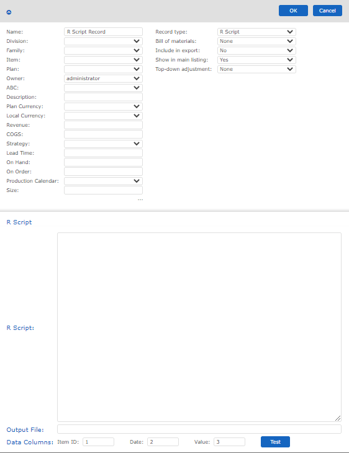
Task: Click the OK button
Action: tap(293, 11)
